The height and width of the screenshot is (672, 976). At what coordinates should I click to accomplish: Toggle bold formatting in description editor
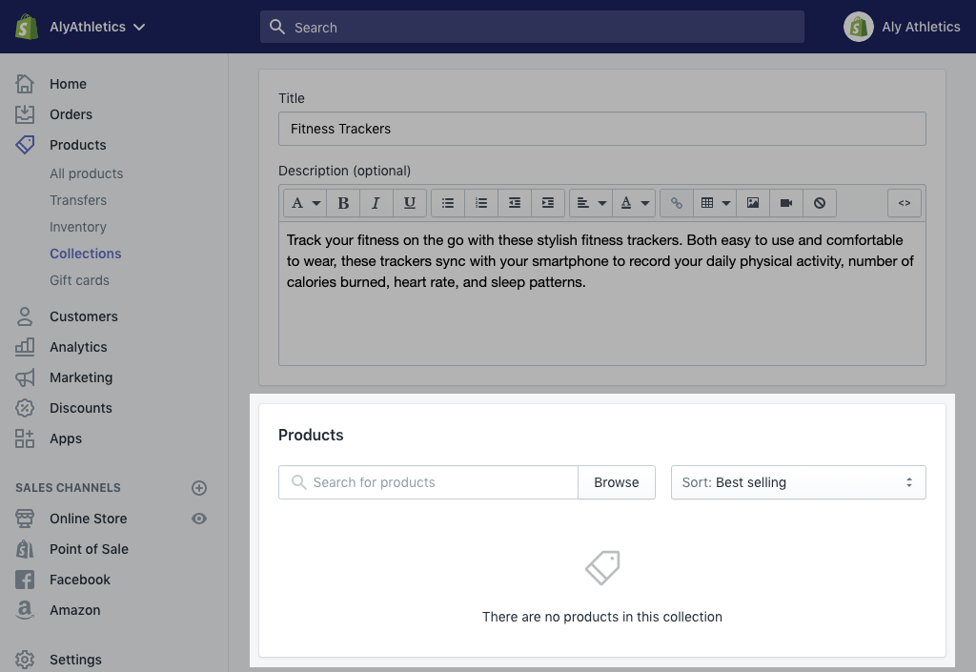click(343, 203)
